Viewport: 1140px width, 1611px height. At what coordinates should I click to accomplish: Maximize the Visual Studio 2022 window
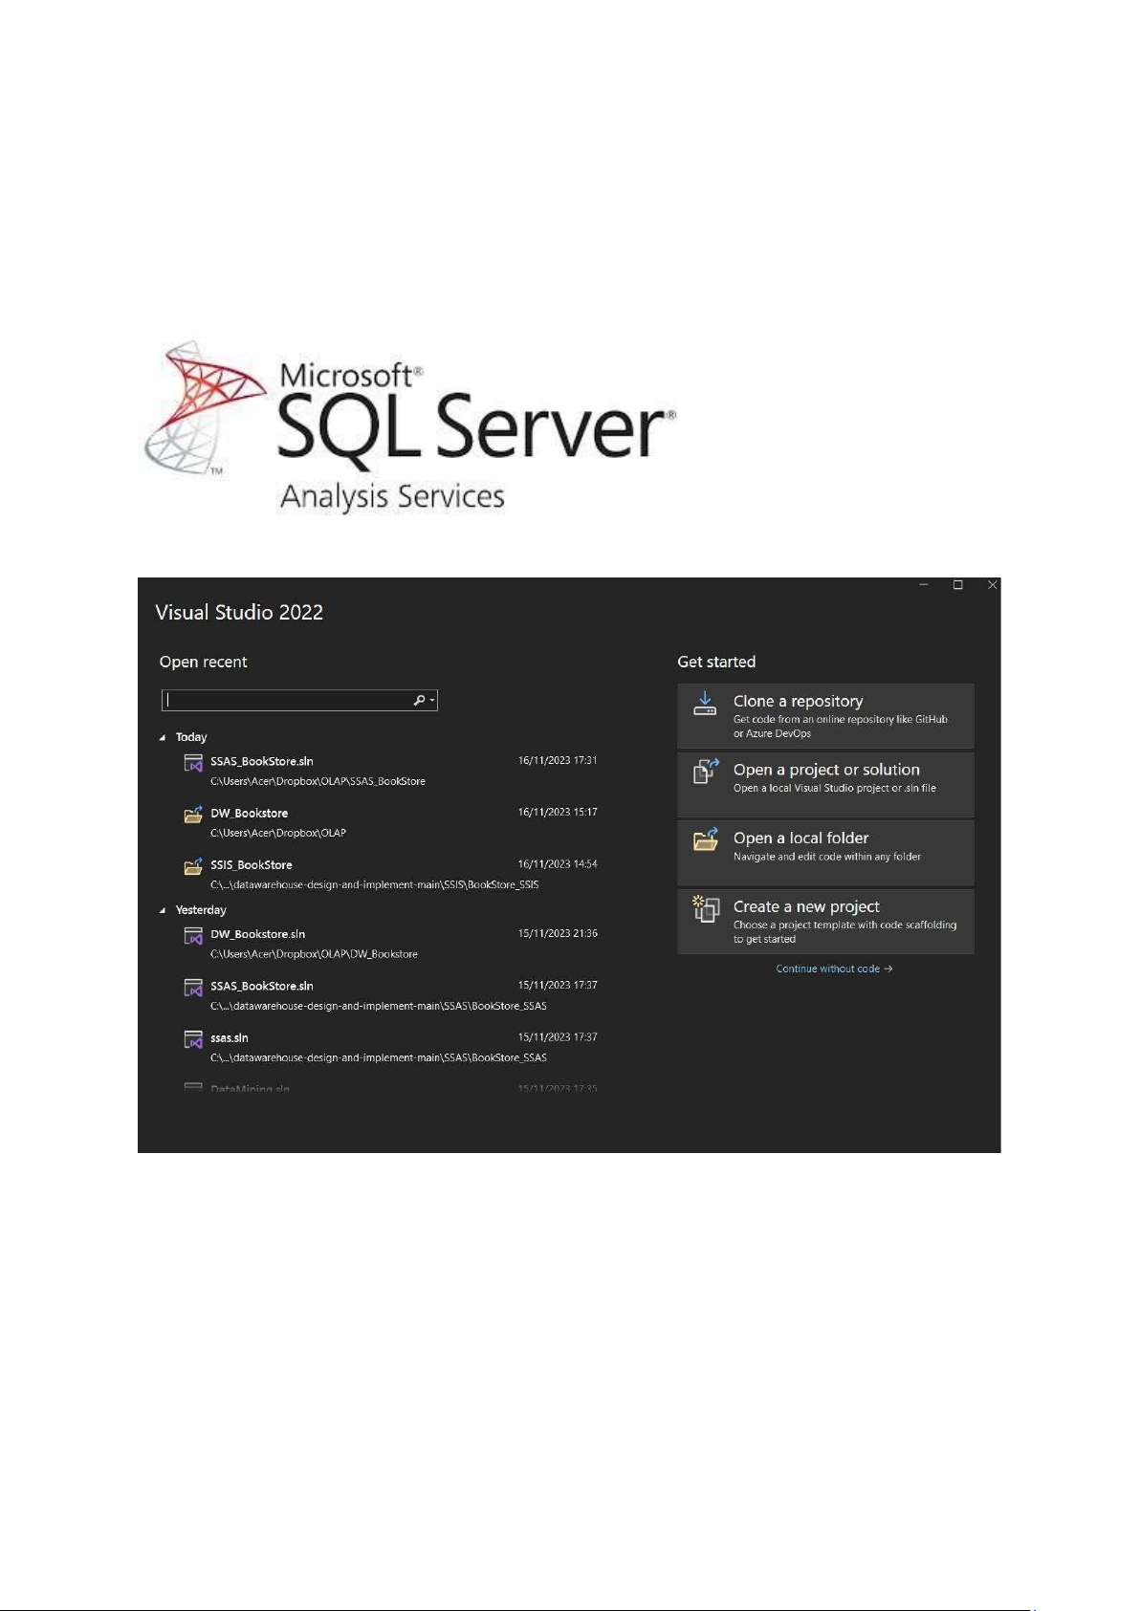(x=957, y=585)
